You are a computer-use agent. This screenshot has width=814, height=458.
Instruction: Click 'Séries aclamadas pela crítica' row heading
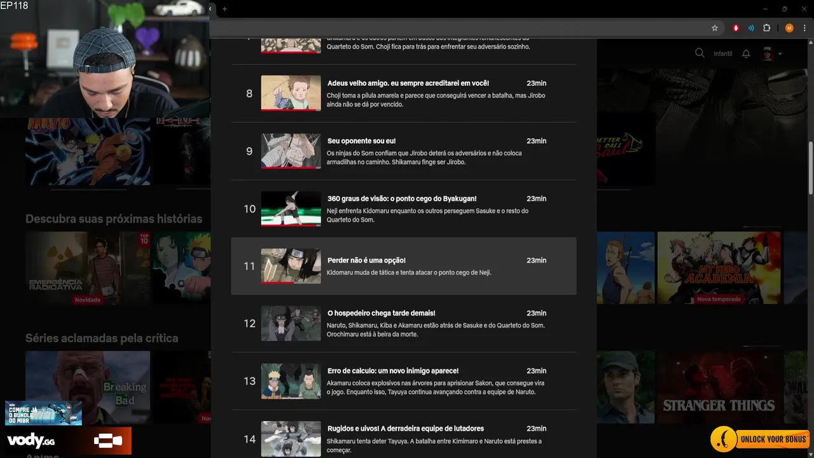tap(102, 338)
